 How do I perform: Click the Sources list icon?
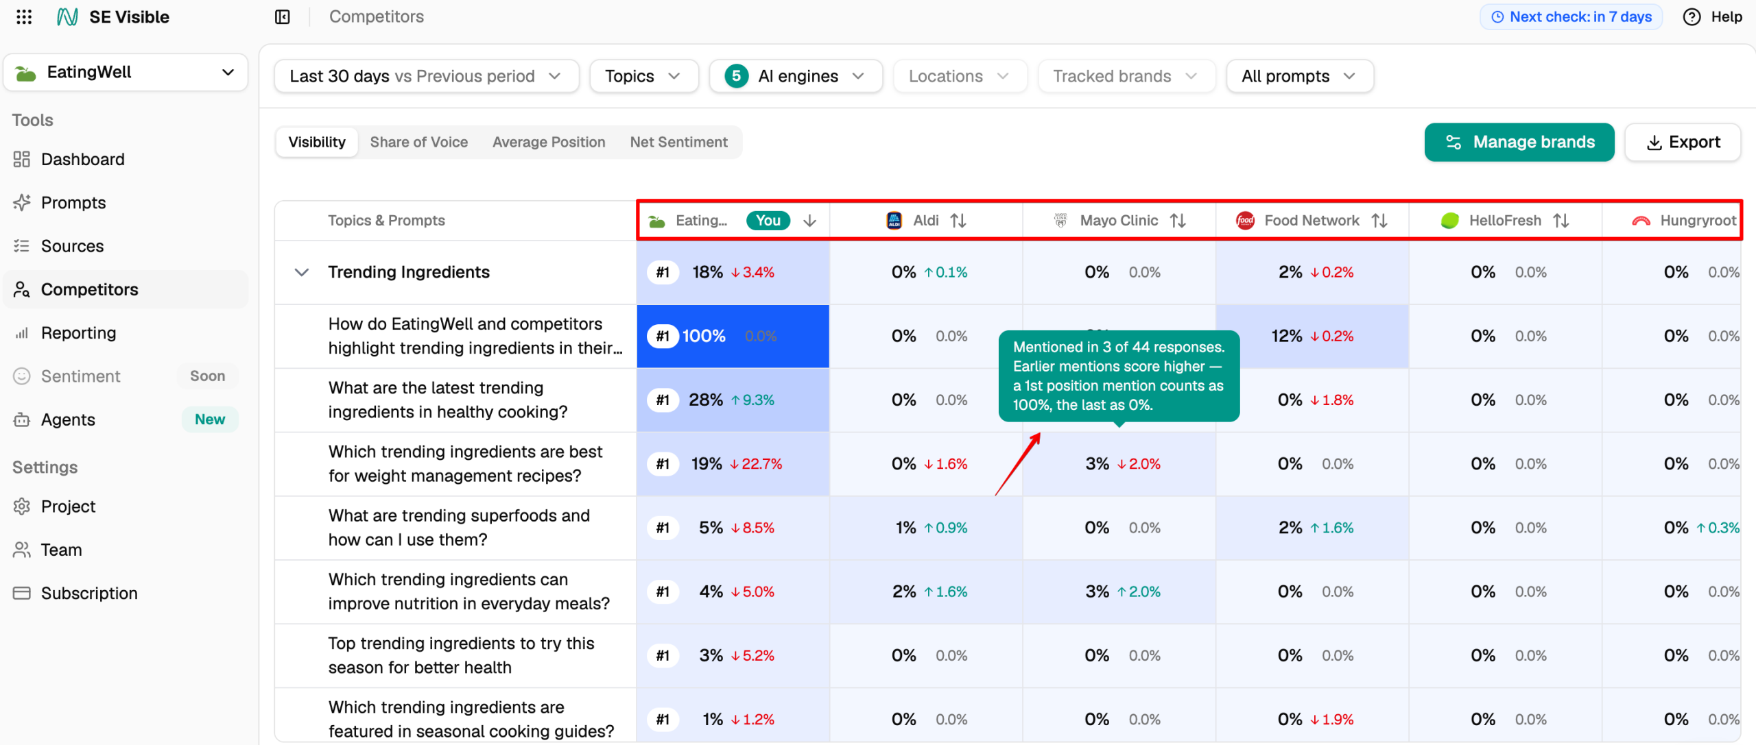click(x=22, y=246)
